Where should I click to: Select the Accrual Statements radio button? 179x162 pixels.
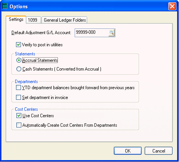point(19,60)
